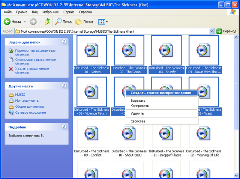Select track 05 - Violence Fetish file icon

pyautogui.click(x=91, y=92)
